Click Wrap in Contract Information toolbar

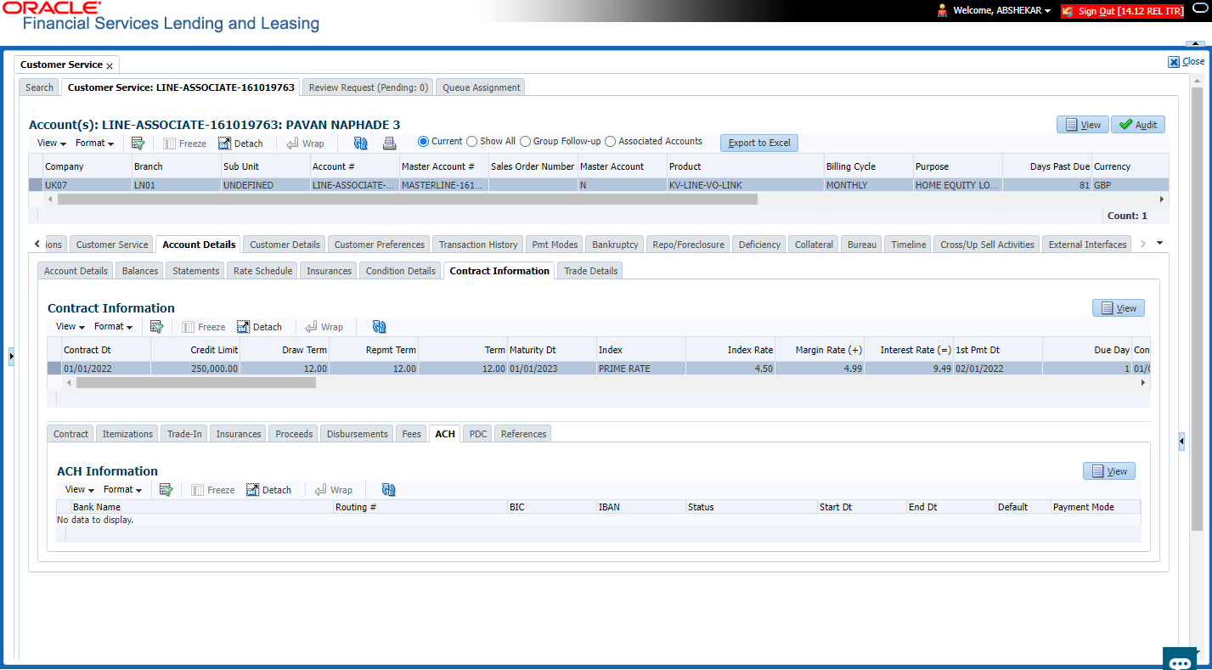point(324,327)
